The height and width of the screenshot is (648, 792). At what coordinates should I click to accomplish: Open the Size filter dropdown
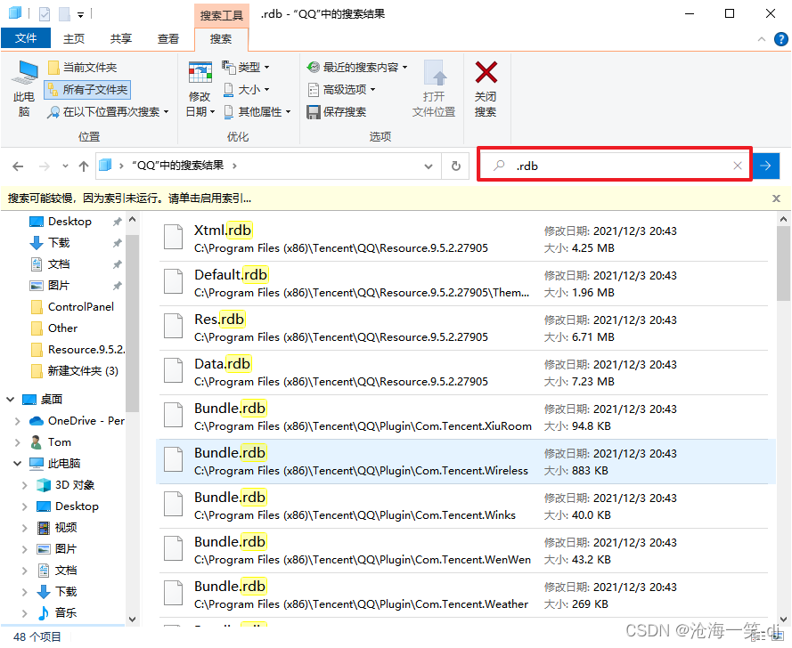[x=246, y=90]
